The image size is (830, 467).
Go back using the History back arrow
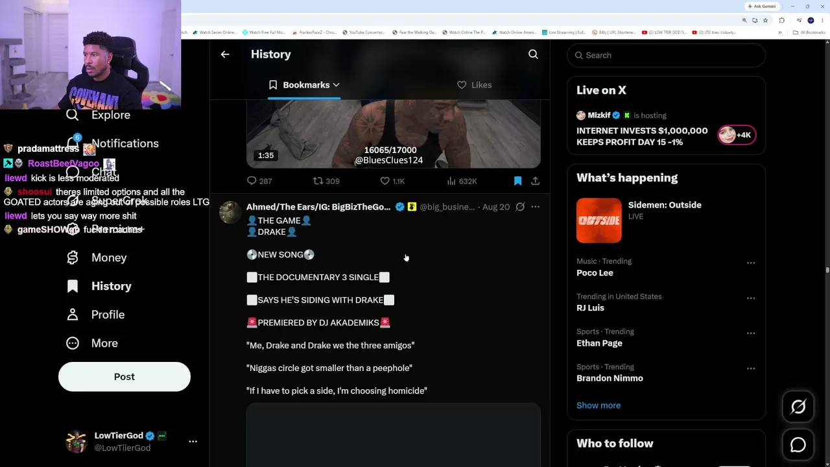tap(225, 54)
